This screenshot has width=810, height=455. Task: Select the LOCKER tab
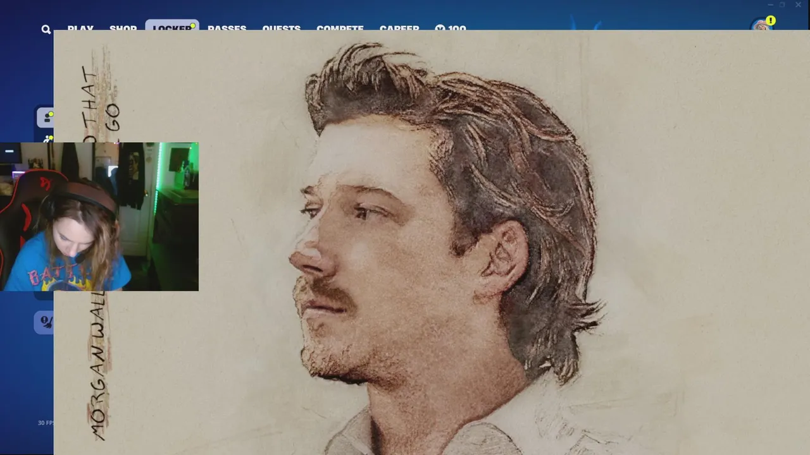click(172, 26)
